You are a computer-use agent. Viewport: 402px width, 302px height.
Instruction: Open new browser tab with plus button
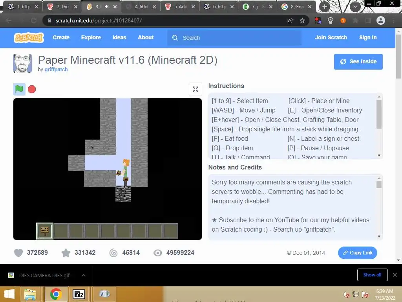point(325,7)
